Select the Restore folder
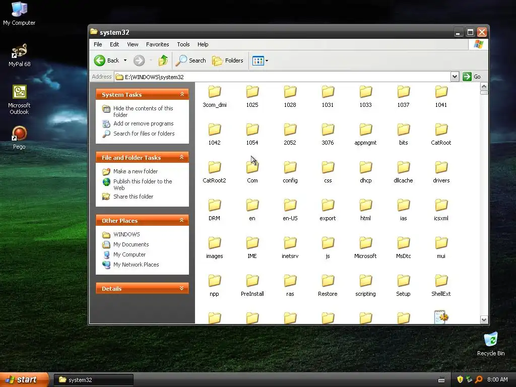Screen dimensions: 516x387 [x=328, y=286]
